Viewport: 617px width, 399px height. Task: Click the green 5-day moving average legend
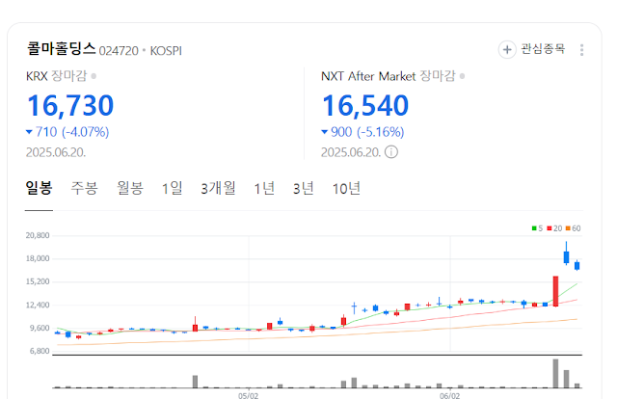coord(537,228)
